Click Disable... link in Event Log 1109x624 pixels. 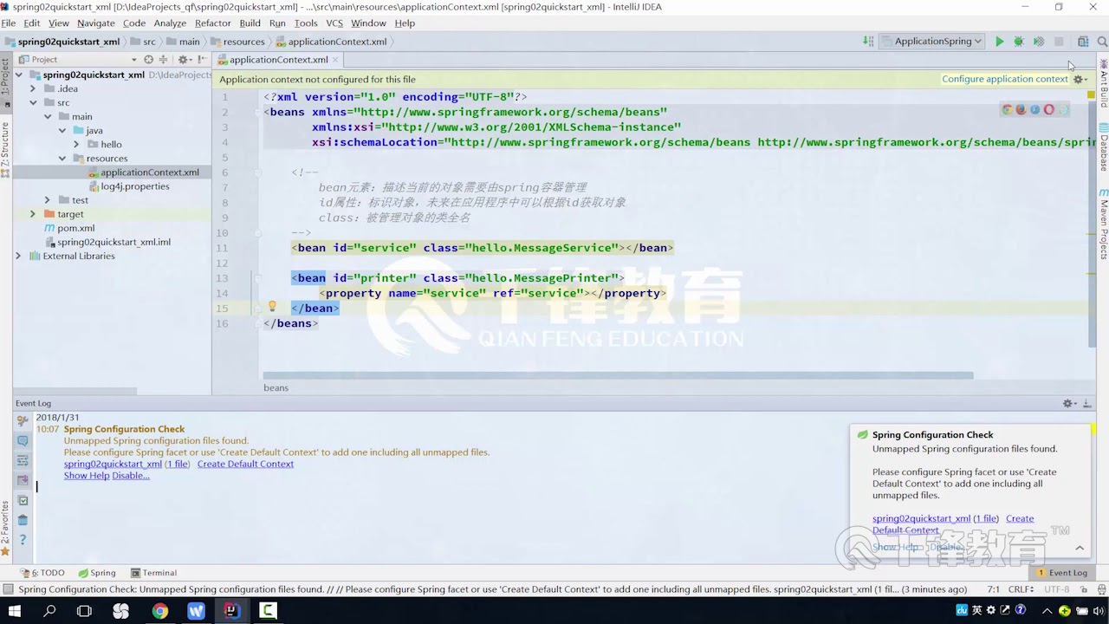[131, 475]
